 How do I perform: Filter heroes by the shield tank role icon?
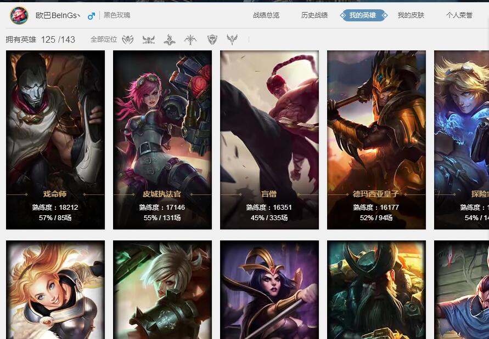click(212, 39)
